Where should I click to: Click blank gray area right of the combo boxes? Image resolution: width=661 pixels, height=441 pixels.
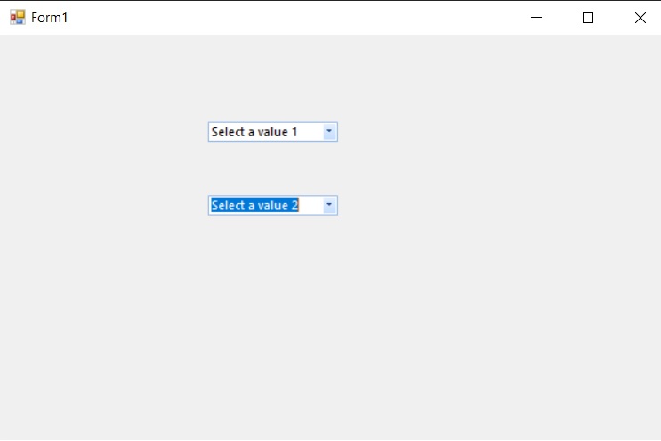[498, 169]
